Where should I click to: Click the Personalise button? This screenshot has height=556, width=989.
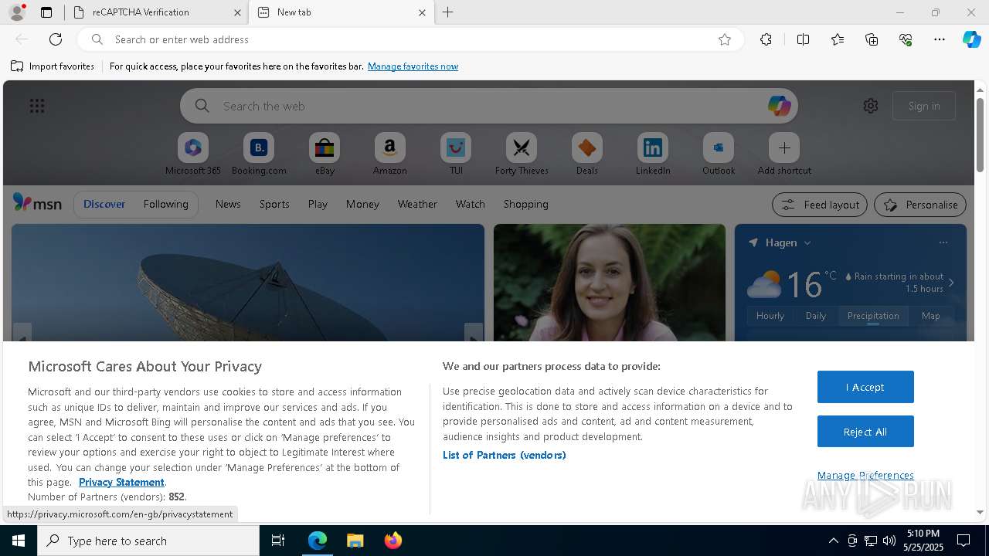pos(920,205)
